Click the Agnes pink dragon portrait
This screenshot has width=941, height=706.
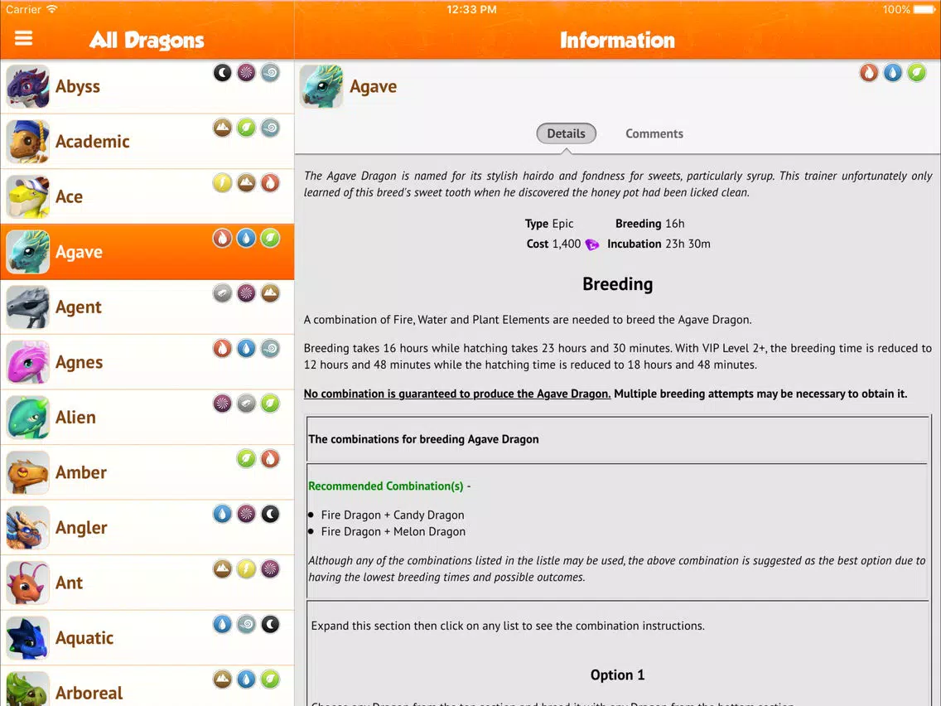(x=27, y=363)
